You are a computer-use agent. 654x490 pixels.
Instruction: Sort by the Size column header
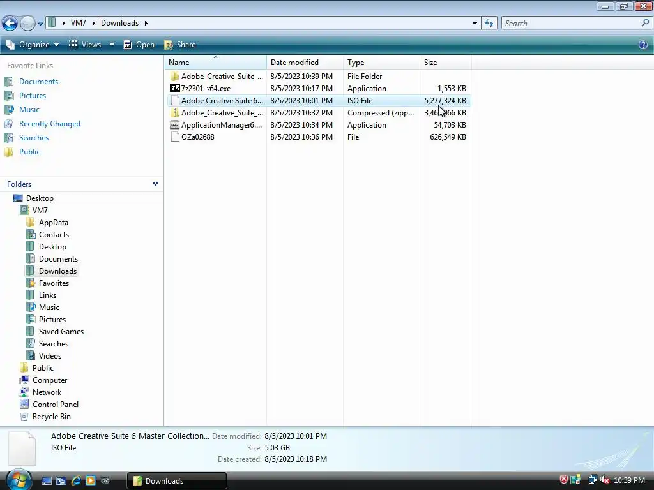pos(445,63)
